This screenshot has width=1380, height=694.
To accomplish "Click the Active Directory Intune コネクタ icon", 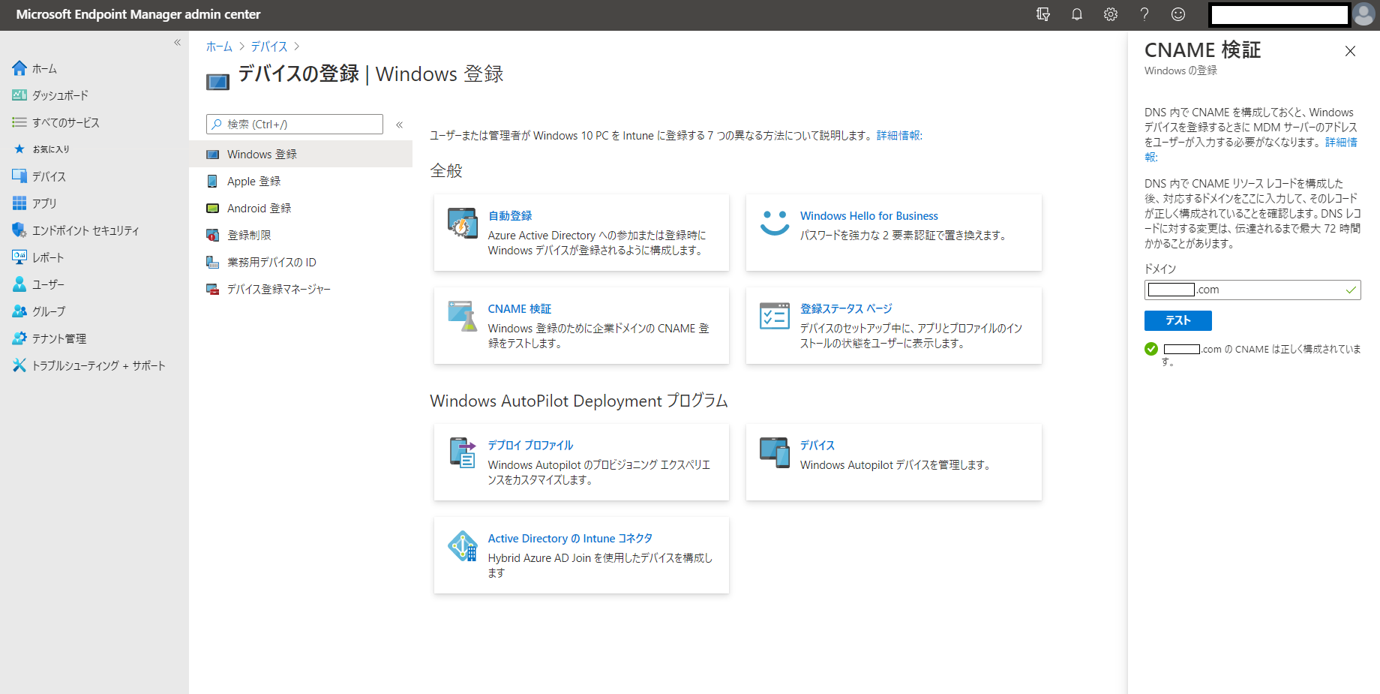I will tap(463, 545).
